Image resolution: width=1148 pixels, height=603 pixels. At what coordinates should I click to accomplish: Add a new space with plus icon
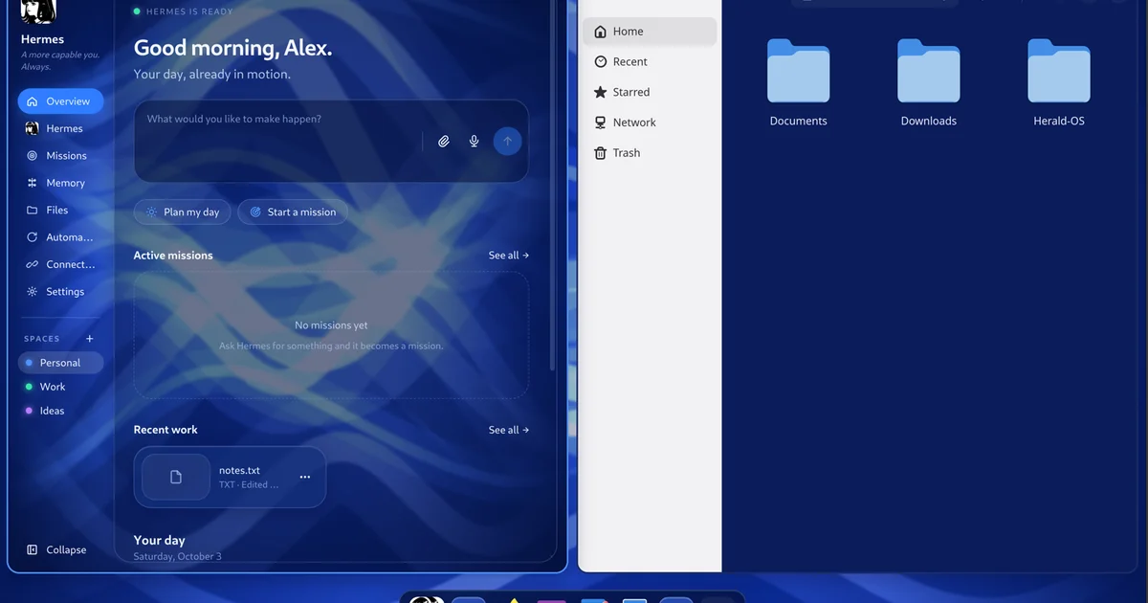coord(90,339)
